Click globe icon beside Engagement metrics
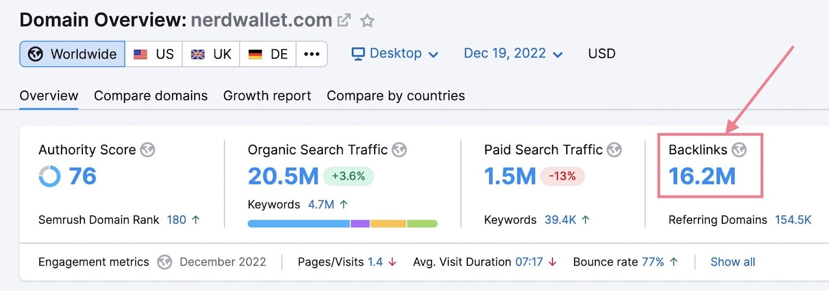This screenshot has width=829, height=291. [x=165, y=263]
